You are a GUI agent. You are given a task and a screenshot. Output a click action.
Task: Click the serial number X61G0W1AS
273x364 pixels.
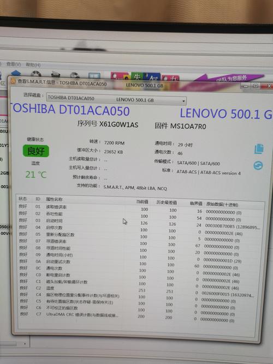pos(118,124)
